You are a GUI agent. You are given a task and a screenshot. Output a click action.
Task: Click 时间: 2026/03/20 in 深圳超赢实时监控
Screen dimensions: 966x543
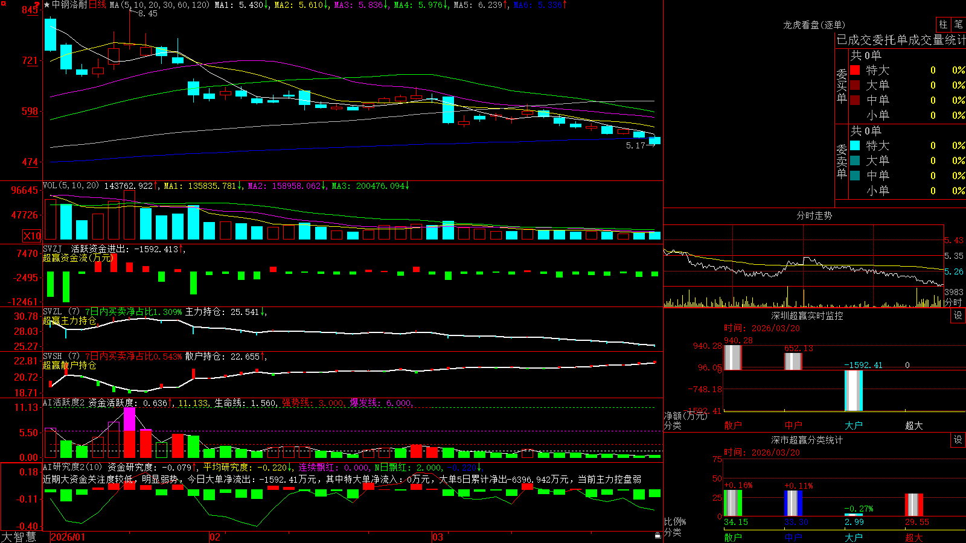point(762,328)
